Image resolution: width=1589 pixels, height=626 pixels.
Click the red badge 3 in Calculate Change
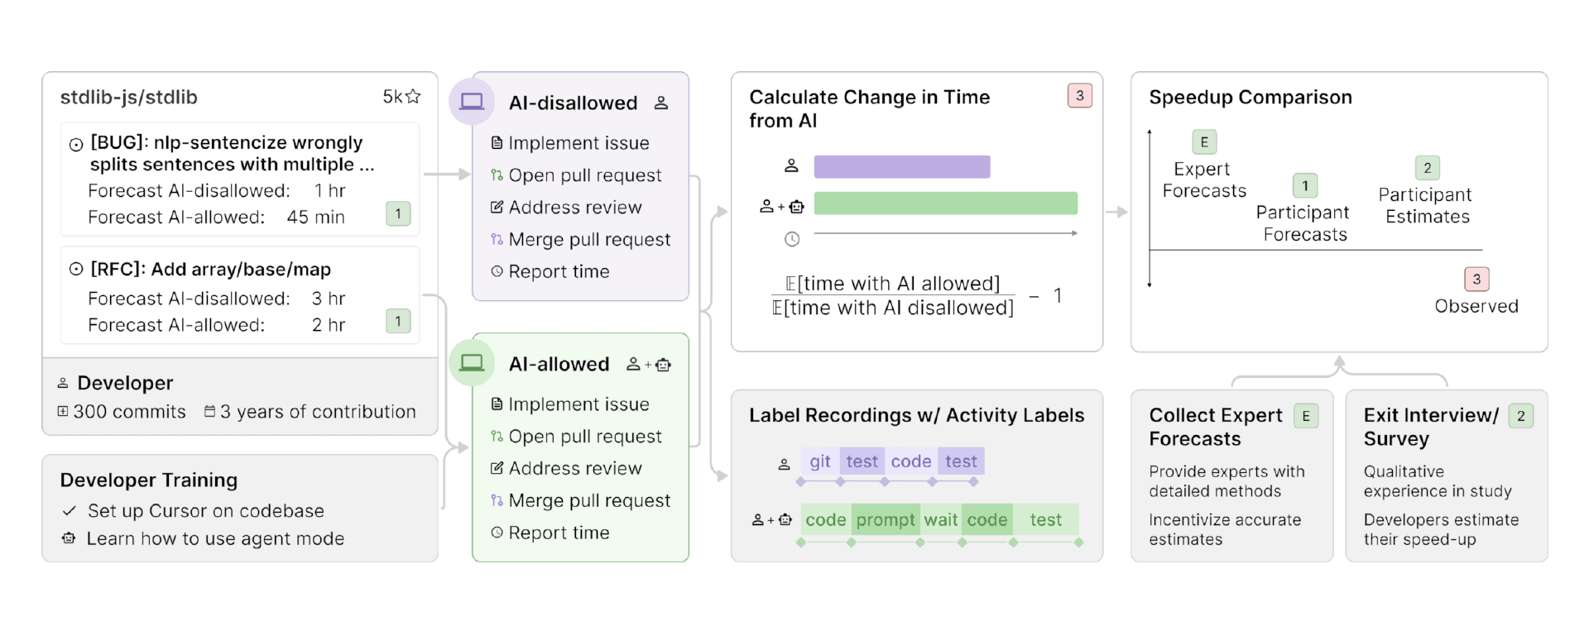point(1080,96)
